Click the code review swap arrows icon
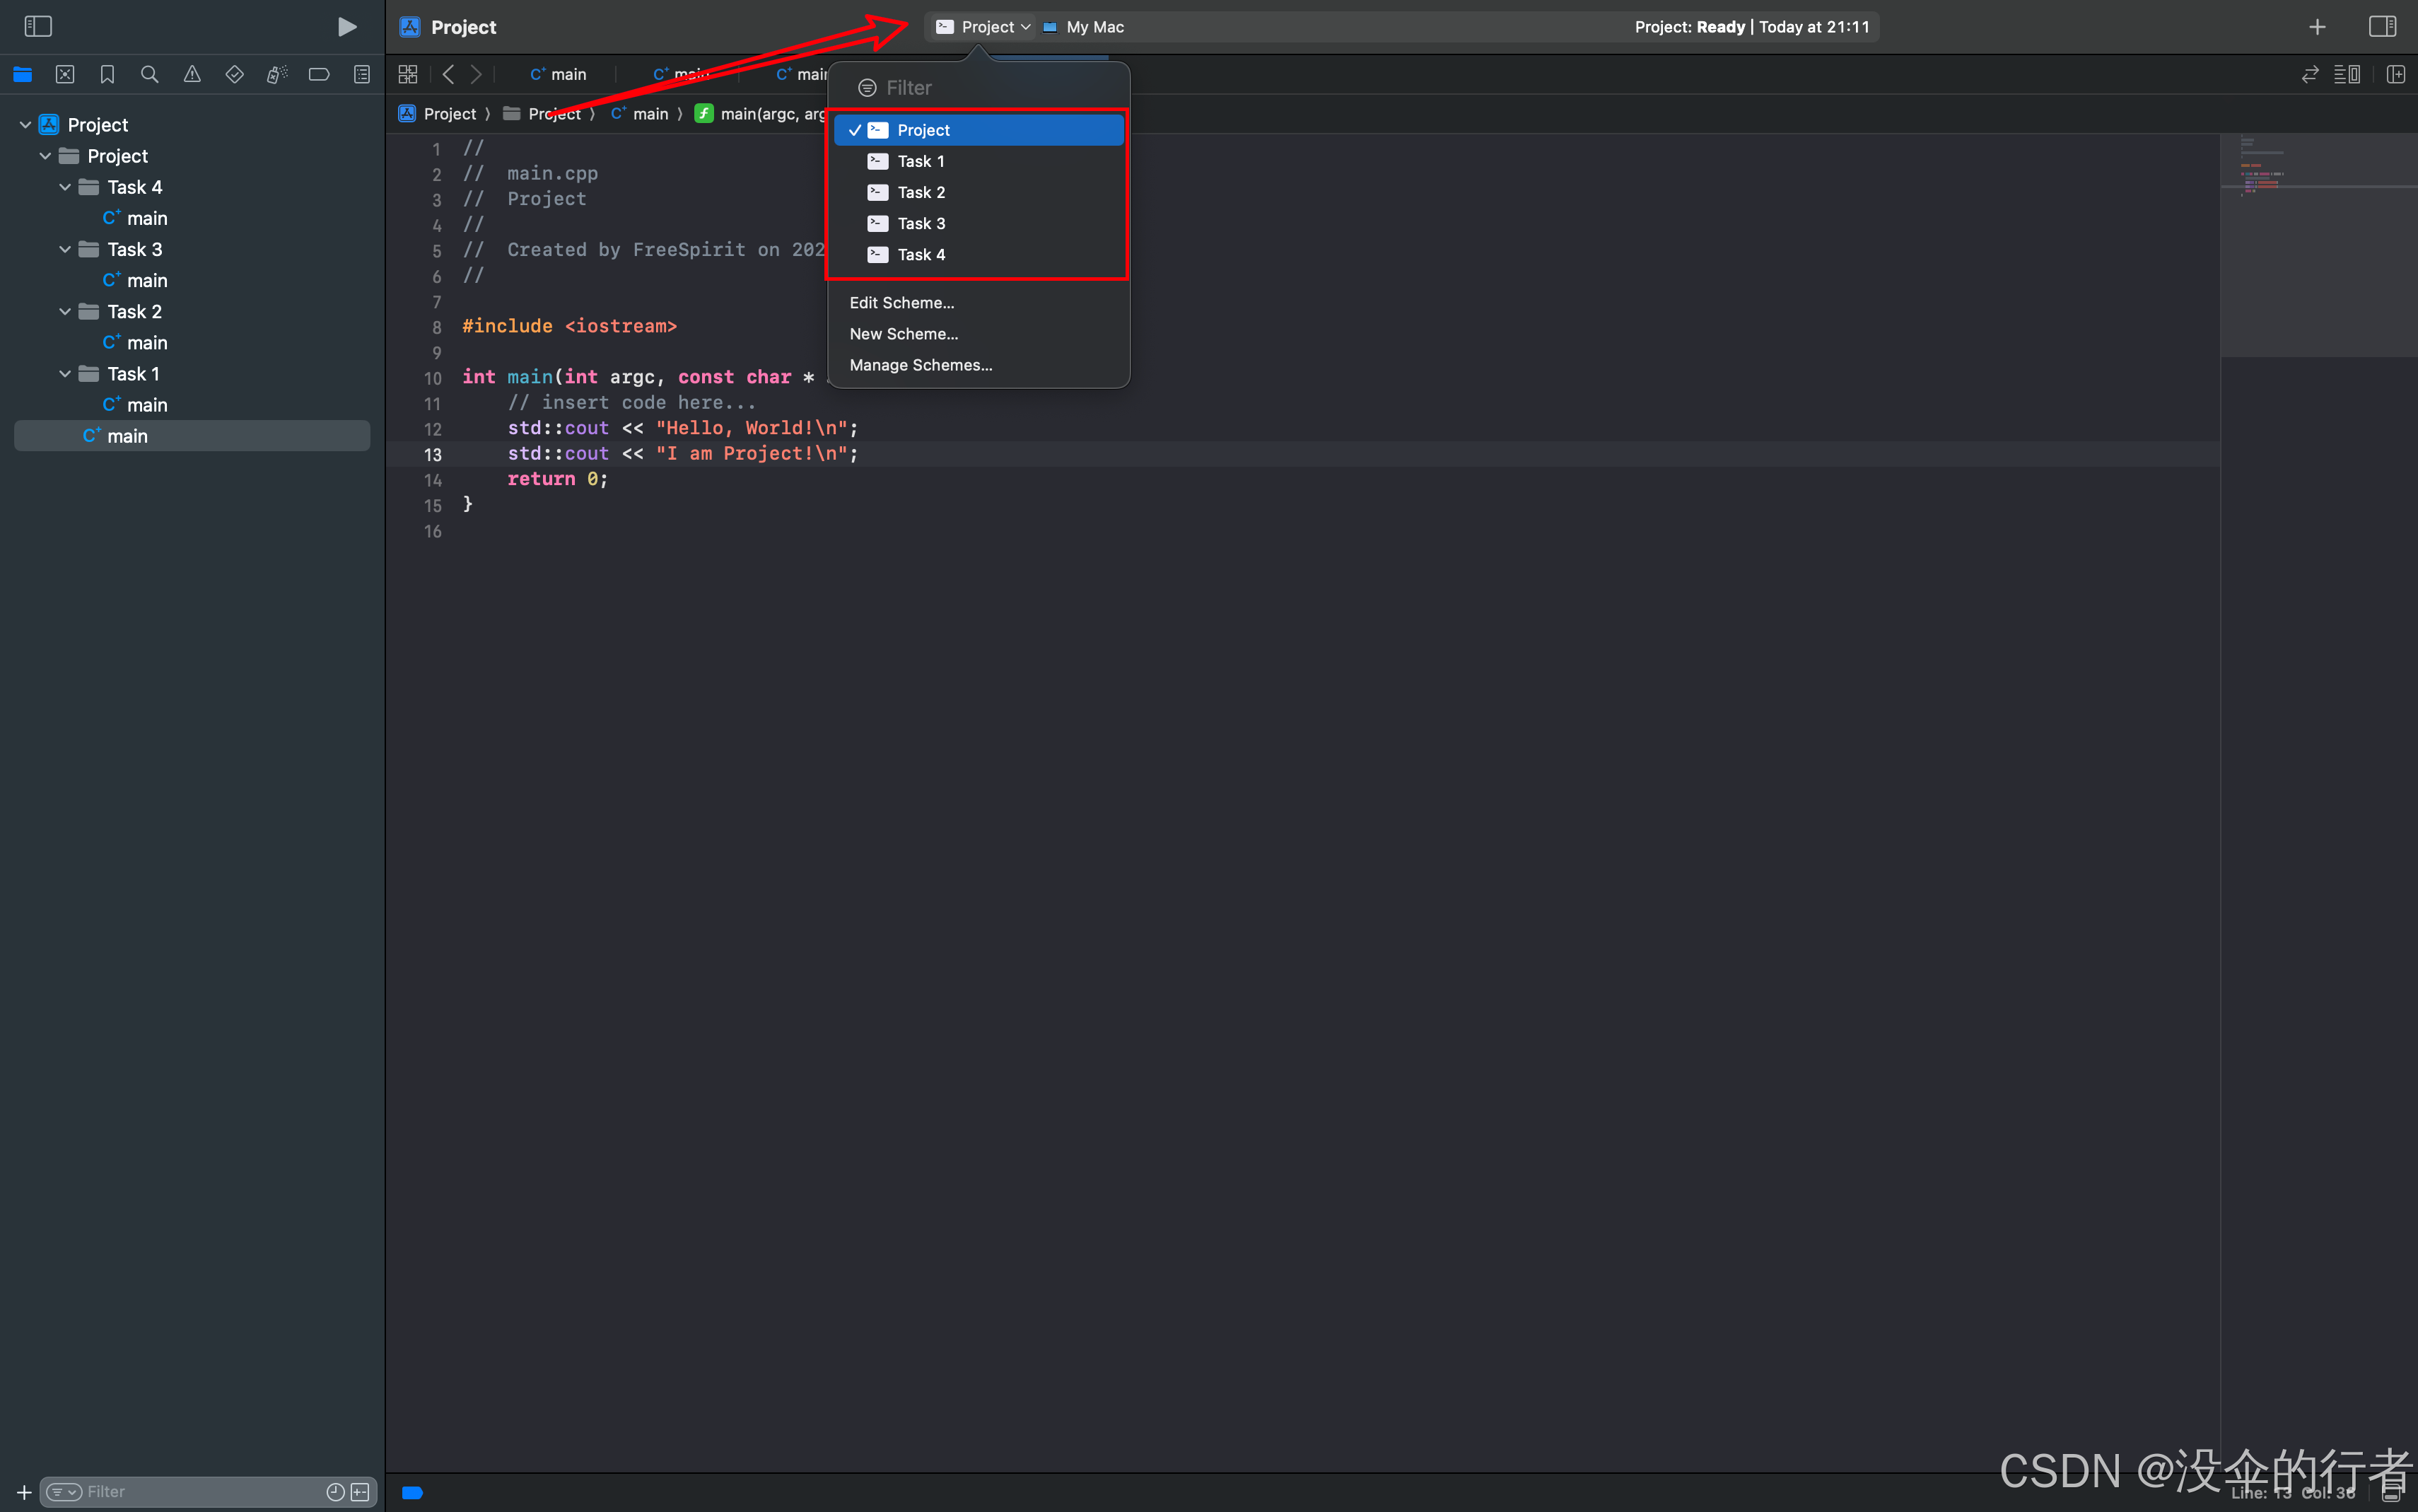This screenshot has width=2418, height=1512. 2309,74
